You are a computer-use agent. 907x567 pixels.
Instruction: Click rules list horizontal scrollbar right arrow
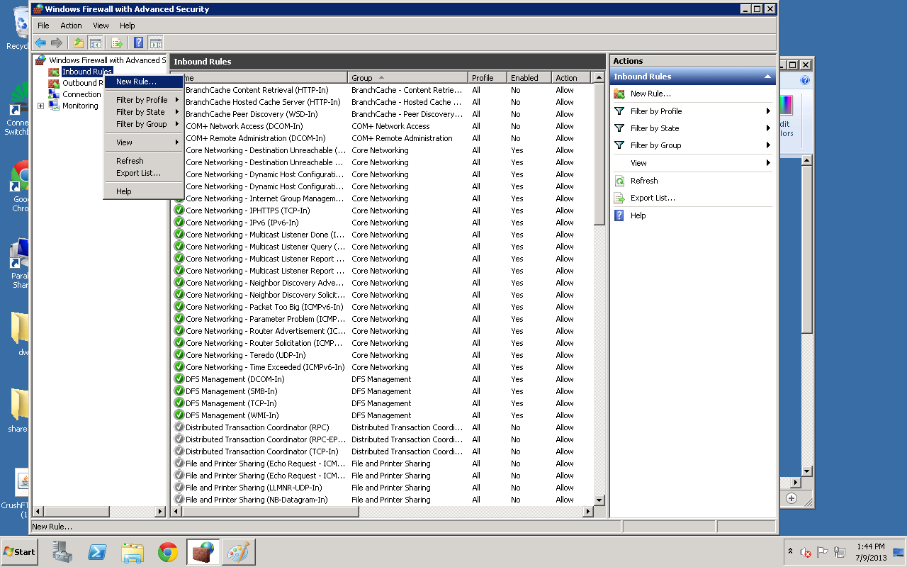[587, 511]
